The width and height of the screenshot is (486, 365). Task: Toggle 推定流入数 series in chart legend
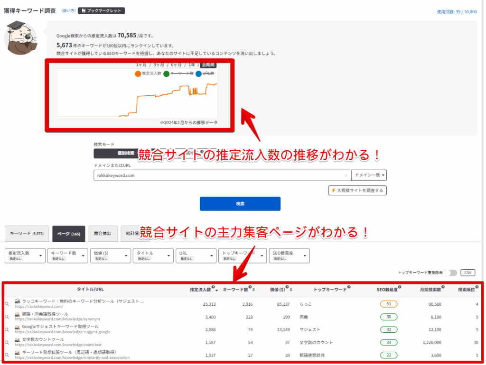[x=148, y=74]
